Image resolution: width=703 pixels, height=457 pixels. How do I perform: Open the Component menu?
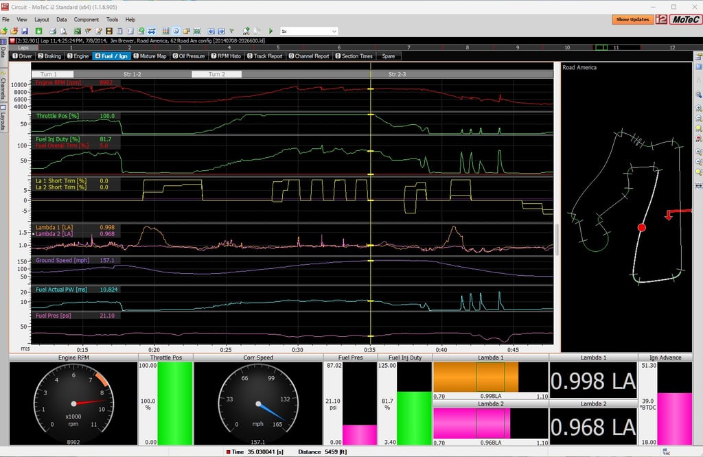(x=87, y=20)
